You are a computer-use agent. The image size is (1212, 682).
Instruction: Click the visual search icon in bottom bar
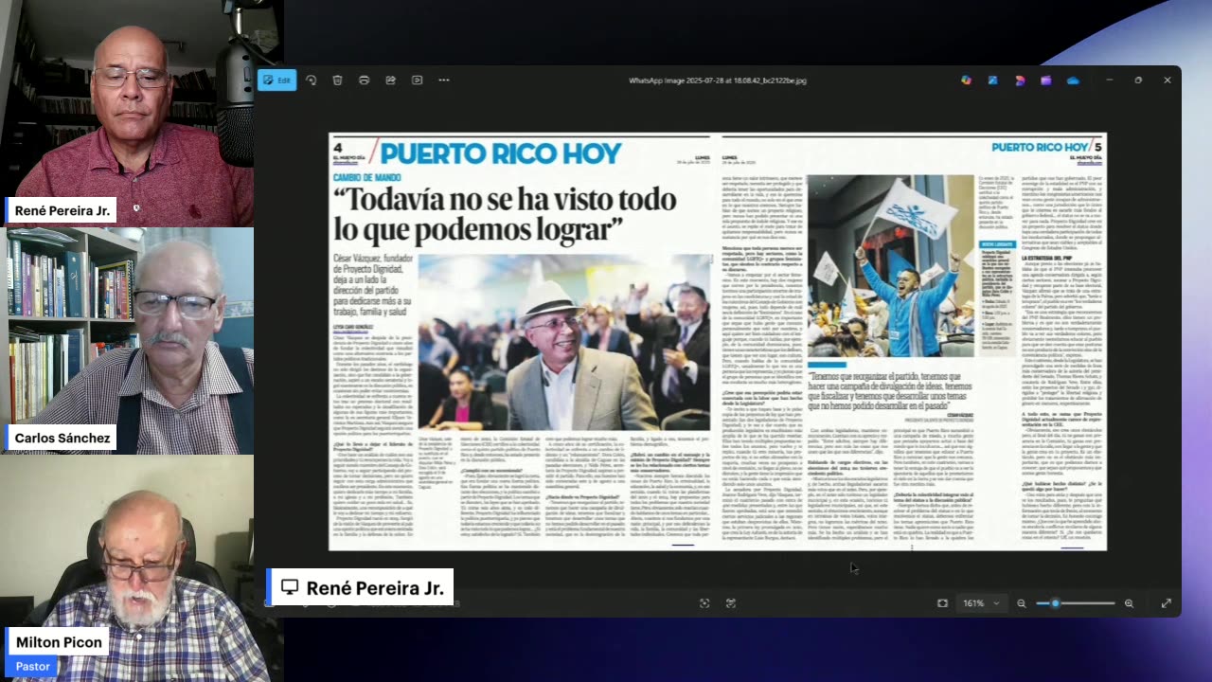point(731,603)
